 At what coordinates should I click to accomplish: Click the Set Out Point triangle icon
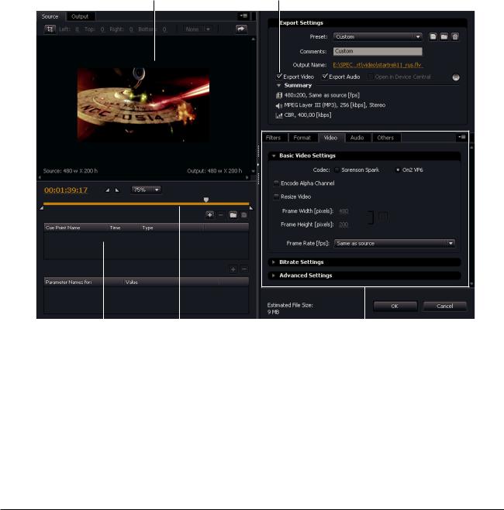(x=117, y=190)
